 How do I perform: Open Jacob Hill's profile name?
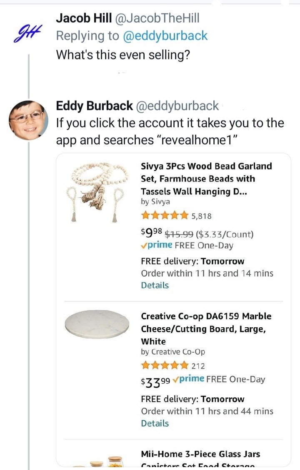tap(84, 18)
